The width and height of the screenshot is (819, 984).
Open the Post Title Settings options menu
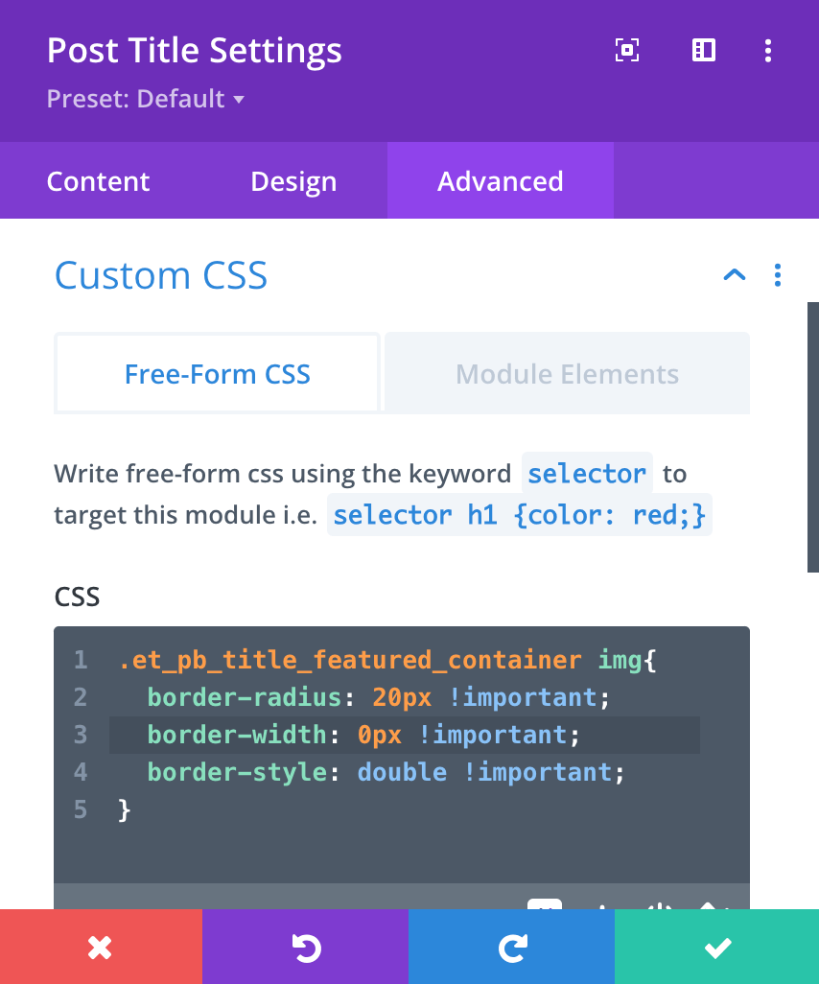click(x=768, y=51)
